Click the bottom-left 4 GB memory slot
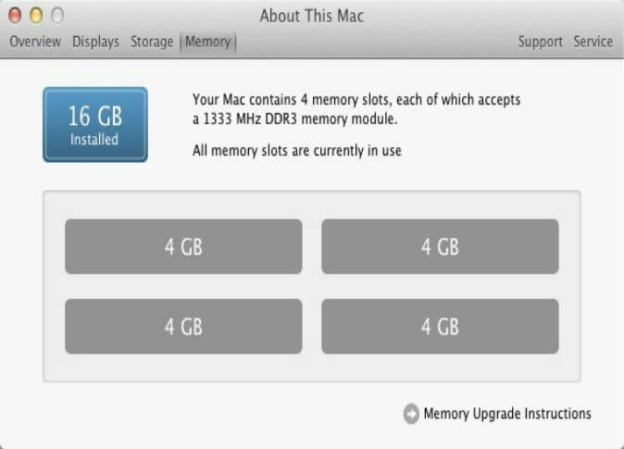 pyautogui.click(x=183, y=326)
